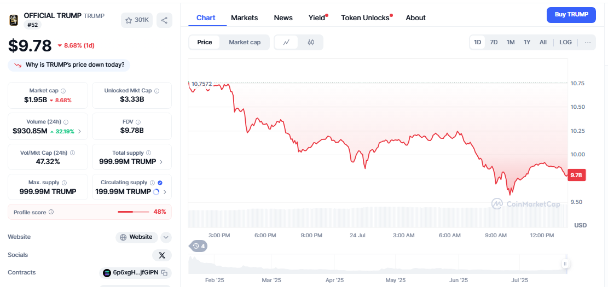The height and width of the screenshot is (287, 608).
Task: Click the #52 rank badge
Action: (x=32, y=25)
